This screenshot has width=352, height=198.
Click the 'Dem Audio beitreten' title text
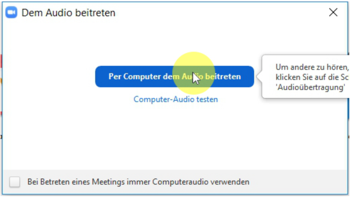(68, 13)
